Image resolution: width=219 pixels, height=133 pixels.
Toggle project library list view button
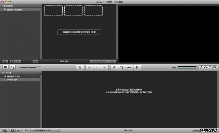(x=5, y=62)
